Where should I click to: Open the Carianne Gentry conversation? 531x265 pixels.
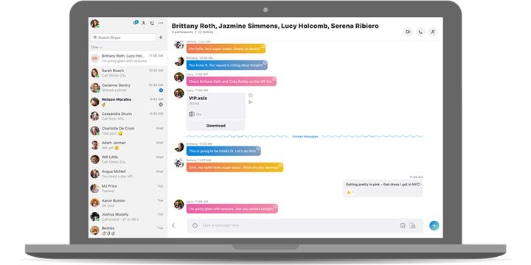tap(128, 88)
